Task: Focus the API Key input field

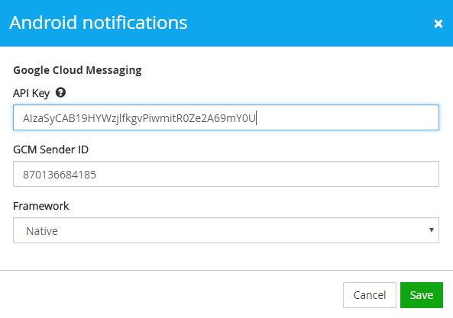Action: [x=226, y=117]
